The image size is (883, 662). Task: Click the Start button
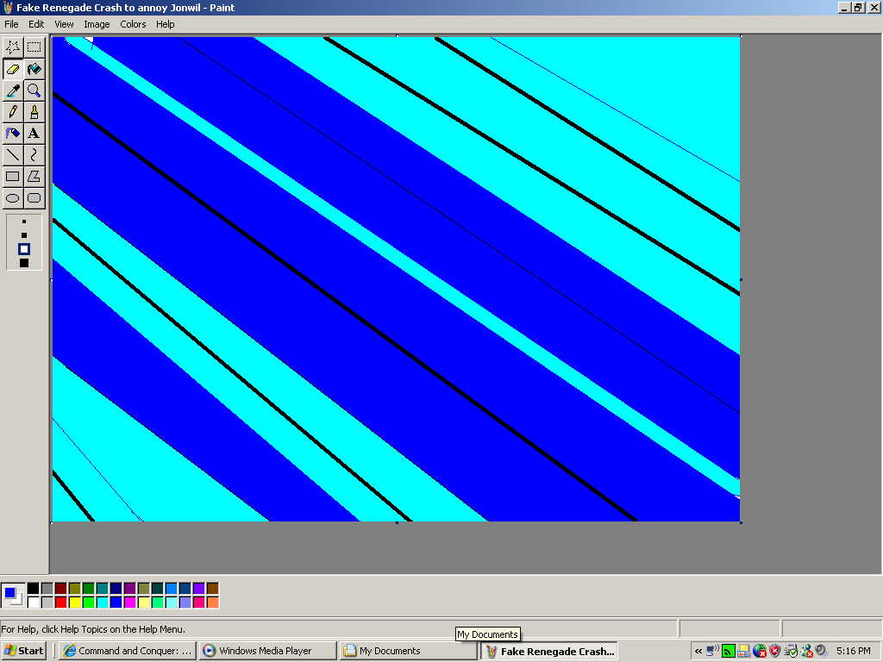[24, 651]
